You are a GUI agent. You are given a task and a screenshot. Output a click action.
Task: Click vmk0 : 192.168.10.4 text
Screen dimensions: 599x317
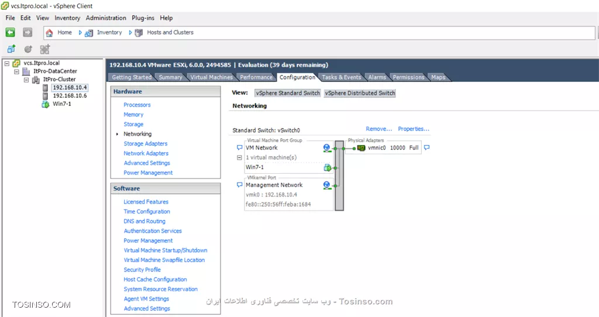pos(271,195)
